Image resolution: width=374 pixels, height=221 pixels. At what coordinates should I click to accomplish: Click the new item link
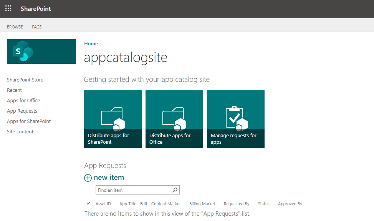pyautogui.click(x=109, y=178)
